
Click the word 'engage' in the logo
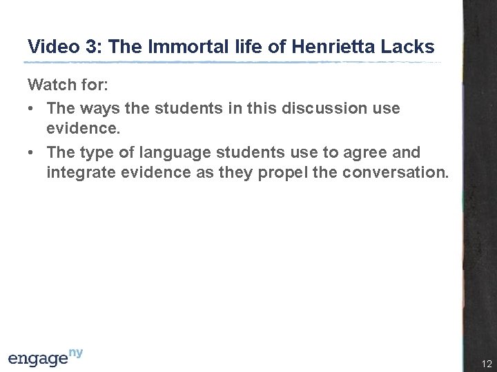38,358
